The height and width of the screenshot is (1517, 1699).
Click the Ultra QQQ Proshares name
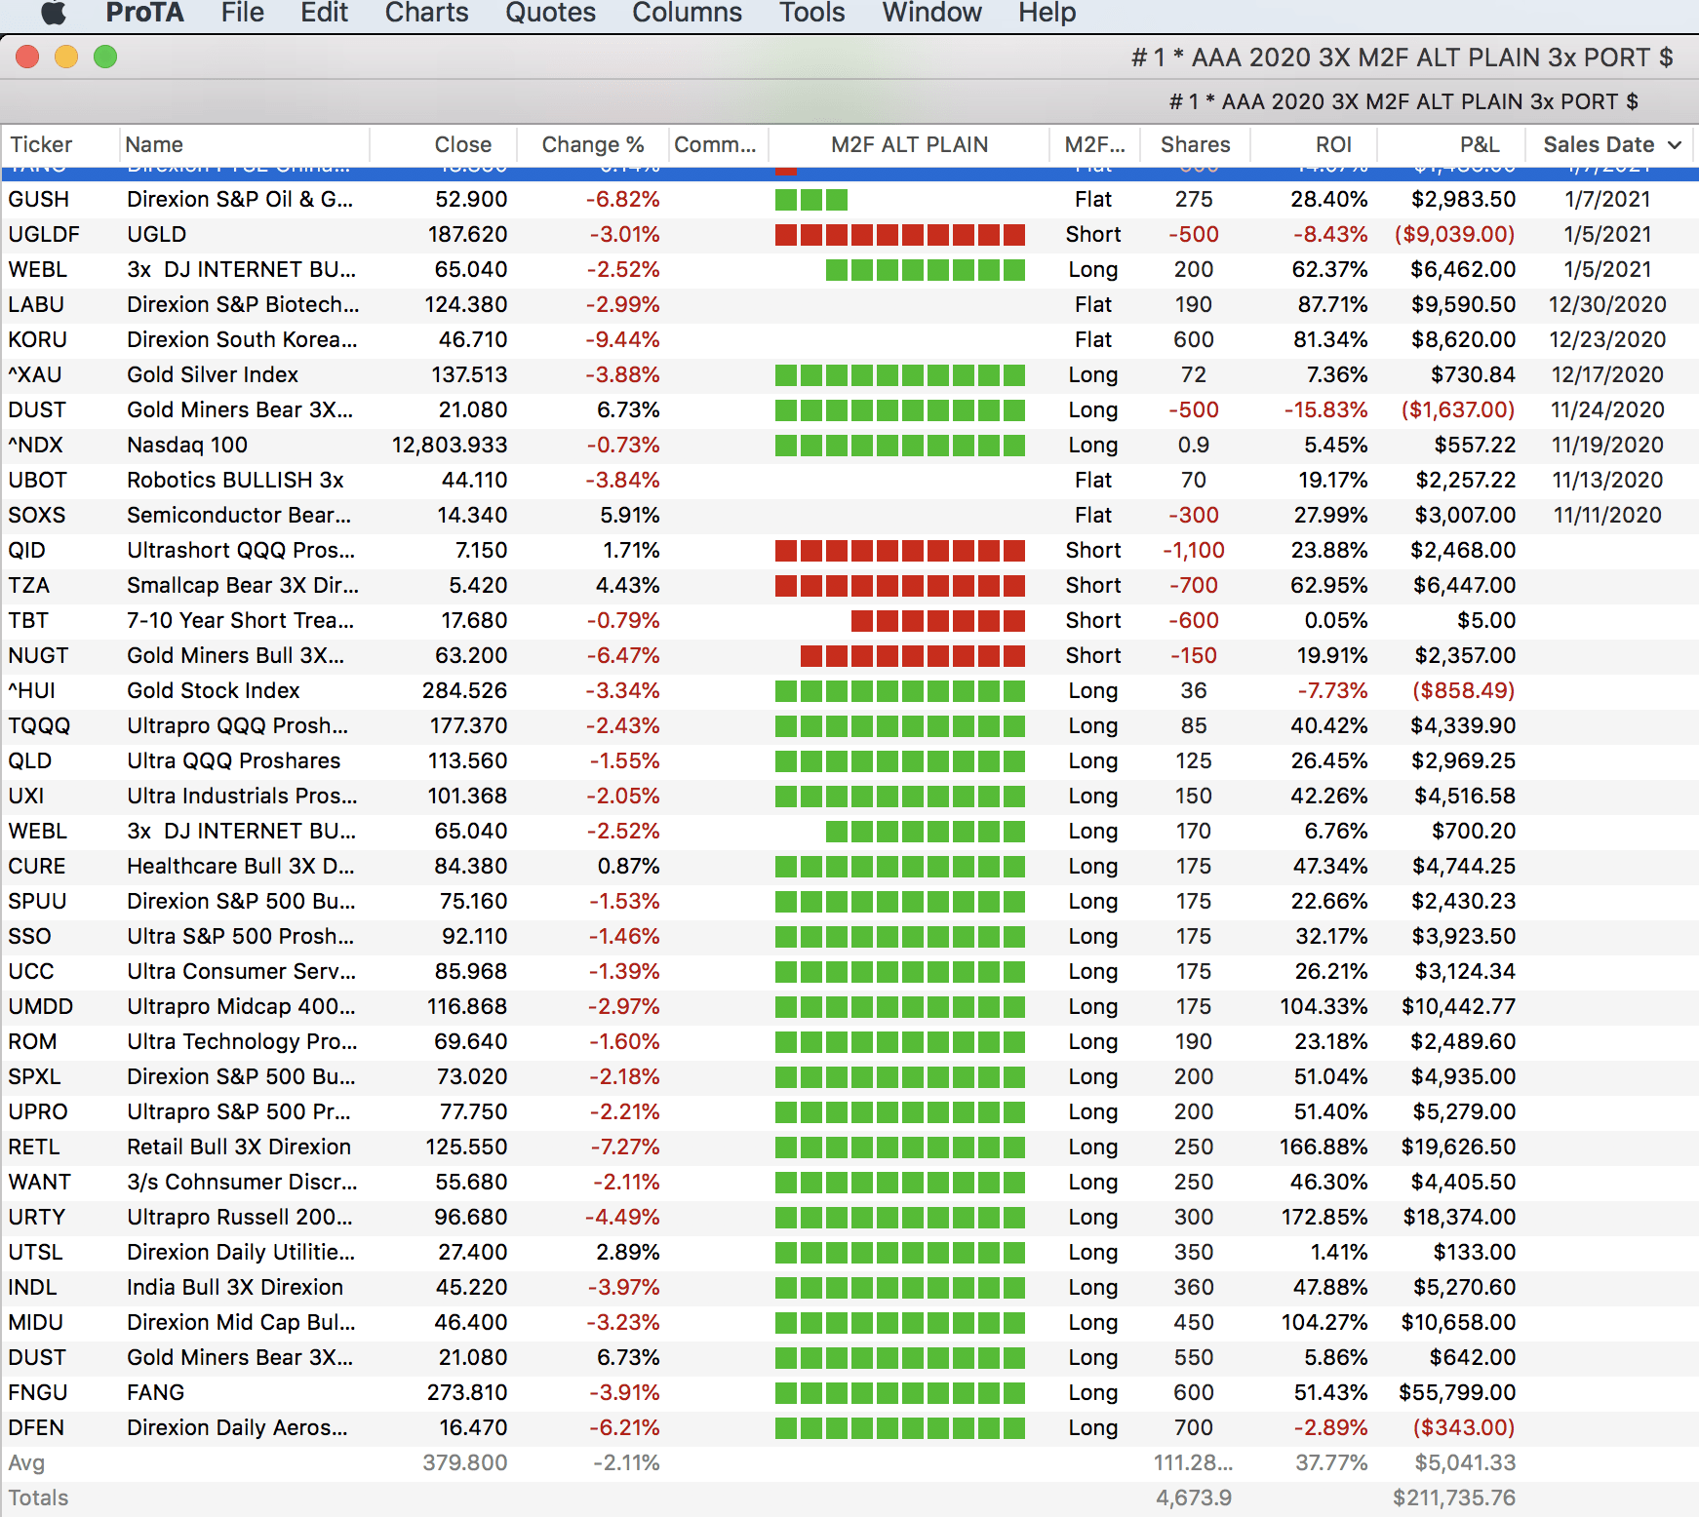(234, 760)
